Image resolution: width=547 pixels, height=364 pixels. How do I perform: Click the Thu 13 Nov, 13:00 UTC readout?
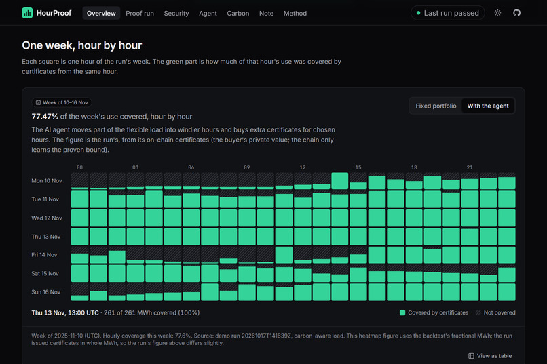65,312
